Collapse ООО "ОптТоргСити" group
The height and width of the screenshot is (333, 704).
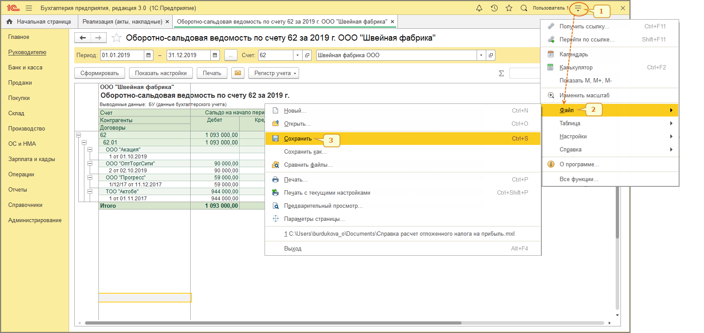click(90, 163)
